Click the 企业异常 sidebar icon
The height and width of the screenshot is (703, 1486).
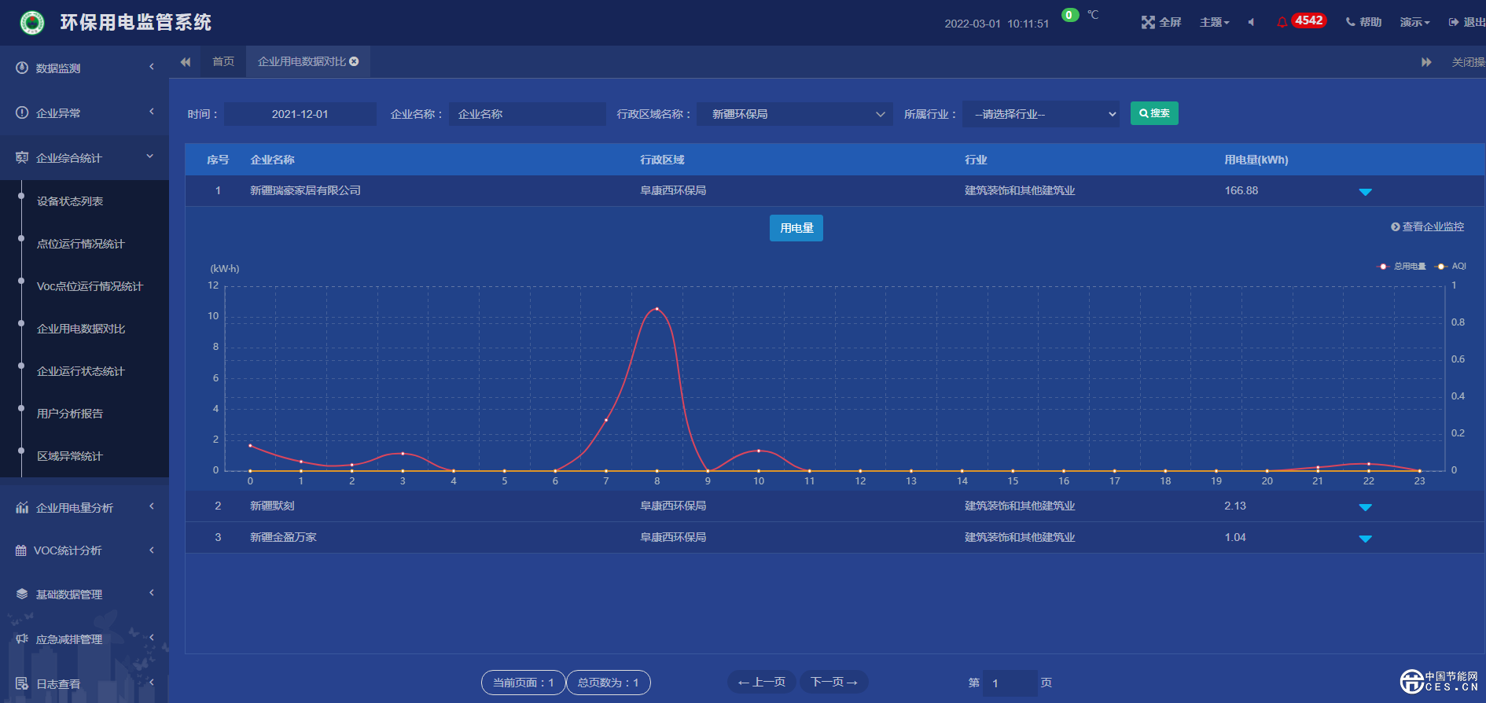(x=22, y=112)
